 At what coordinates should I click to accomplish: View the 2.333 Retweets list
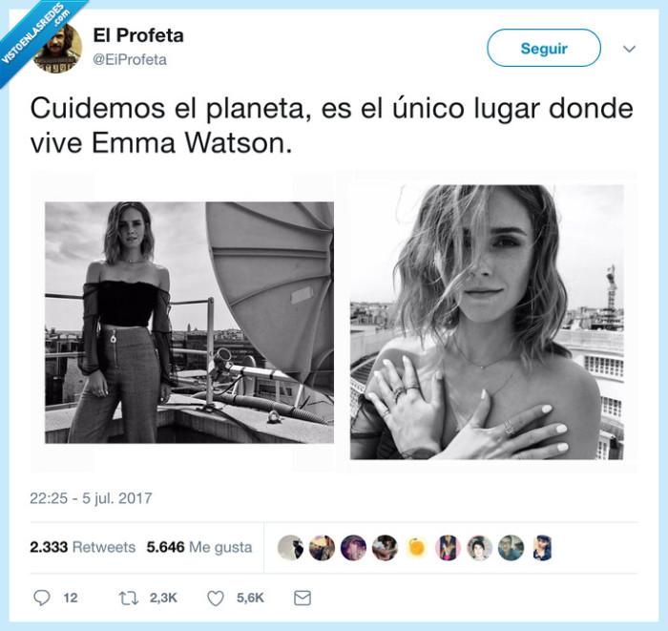83,547
